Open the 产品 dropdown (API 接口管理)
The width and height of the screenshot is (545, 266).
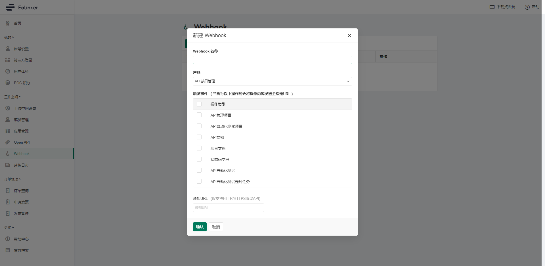coord(272,81)
